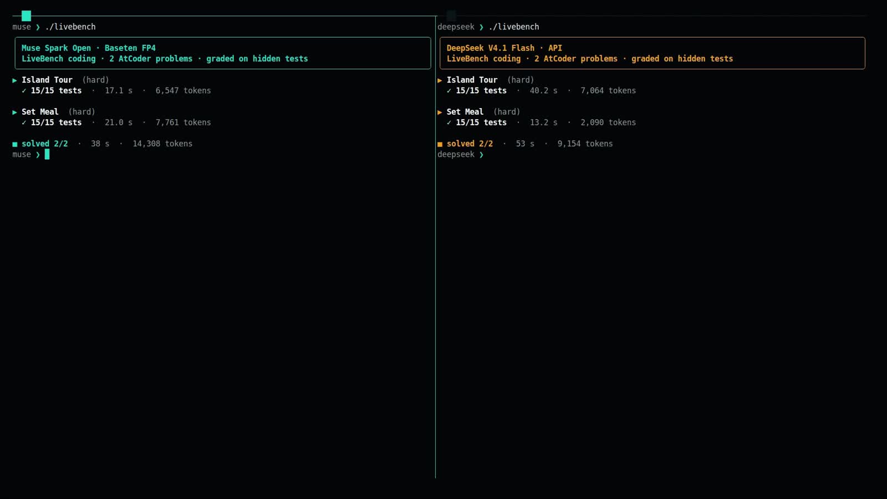Select the dark tab marker above the deepseek pane
Image resolution: width=887 pixels, height=499 pixels.
[x=451, y=16]
